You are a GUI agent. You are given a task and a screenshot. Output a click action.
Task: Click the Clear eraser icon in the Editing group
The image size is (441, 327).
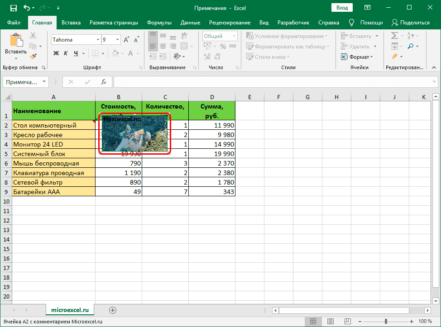click(x=394, y=57)
